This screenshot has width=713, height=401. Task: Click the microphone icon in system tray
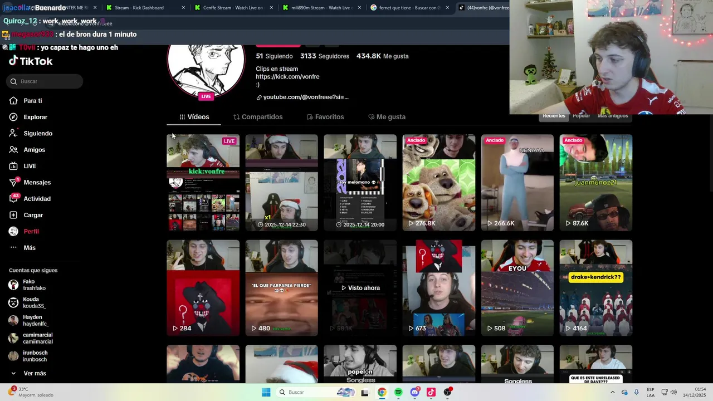click(x=636, y=392)
